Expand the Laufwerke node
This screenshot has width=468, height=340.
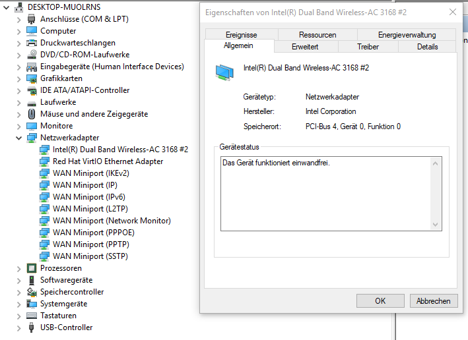coord(18,103)
